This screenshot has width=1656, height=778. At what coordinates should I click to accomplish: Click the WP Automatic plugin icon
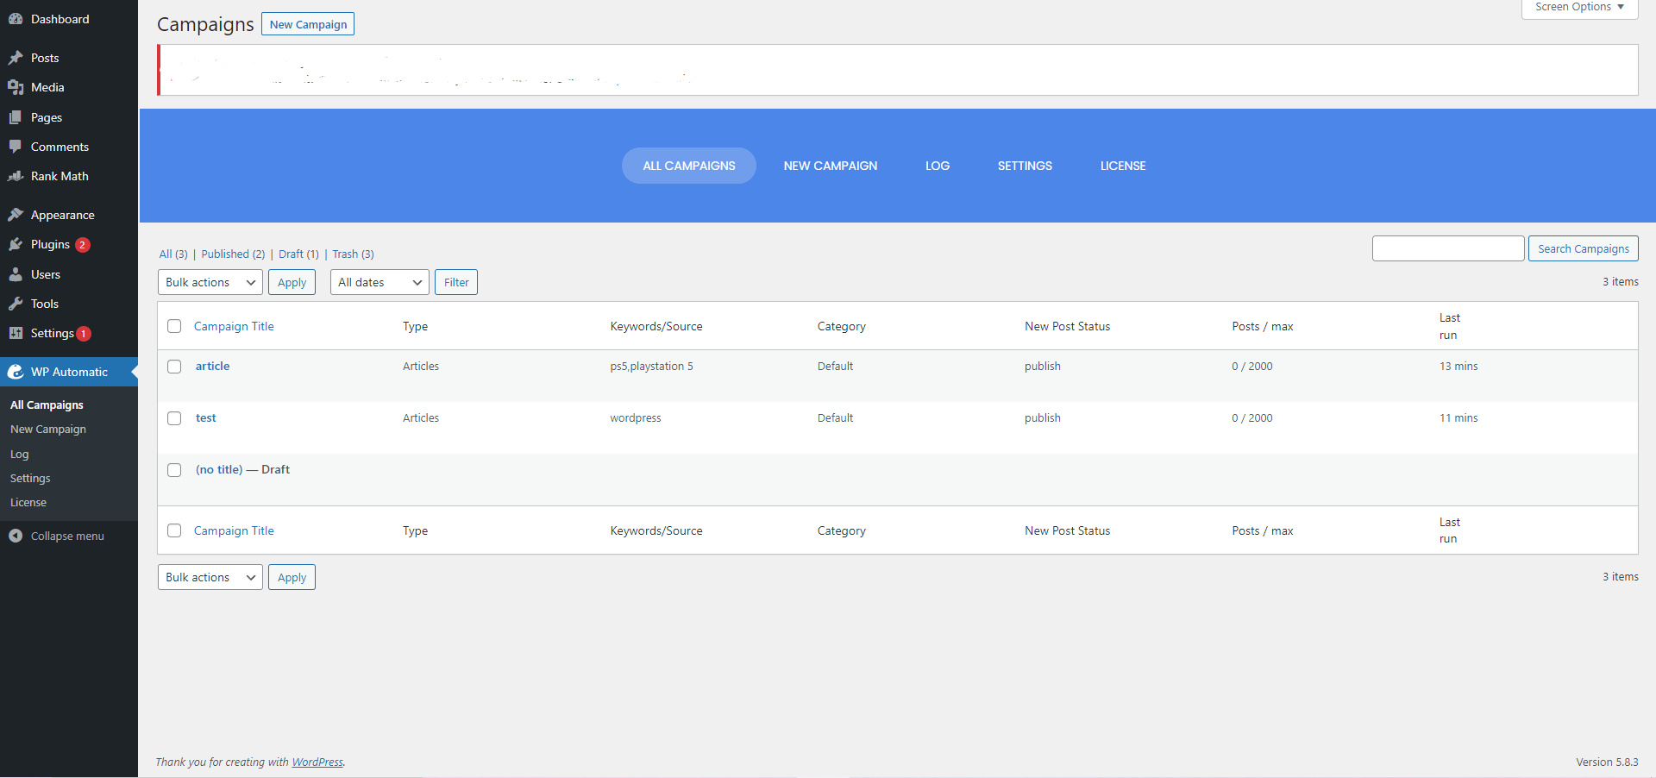(x=16, y=372)
